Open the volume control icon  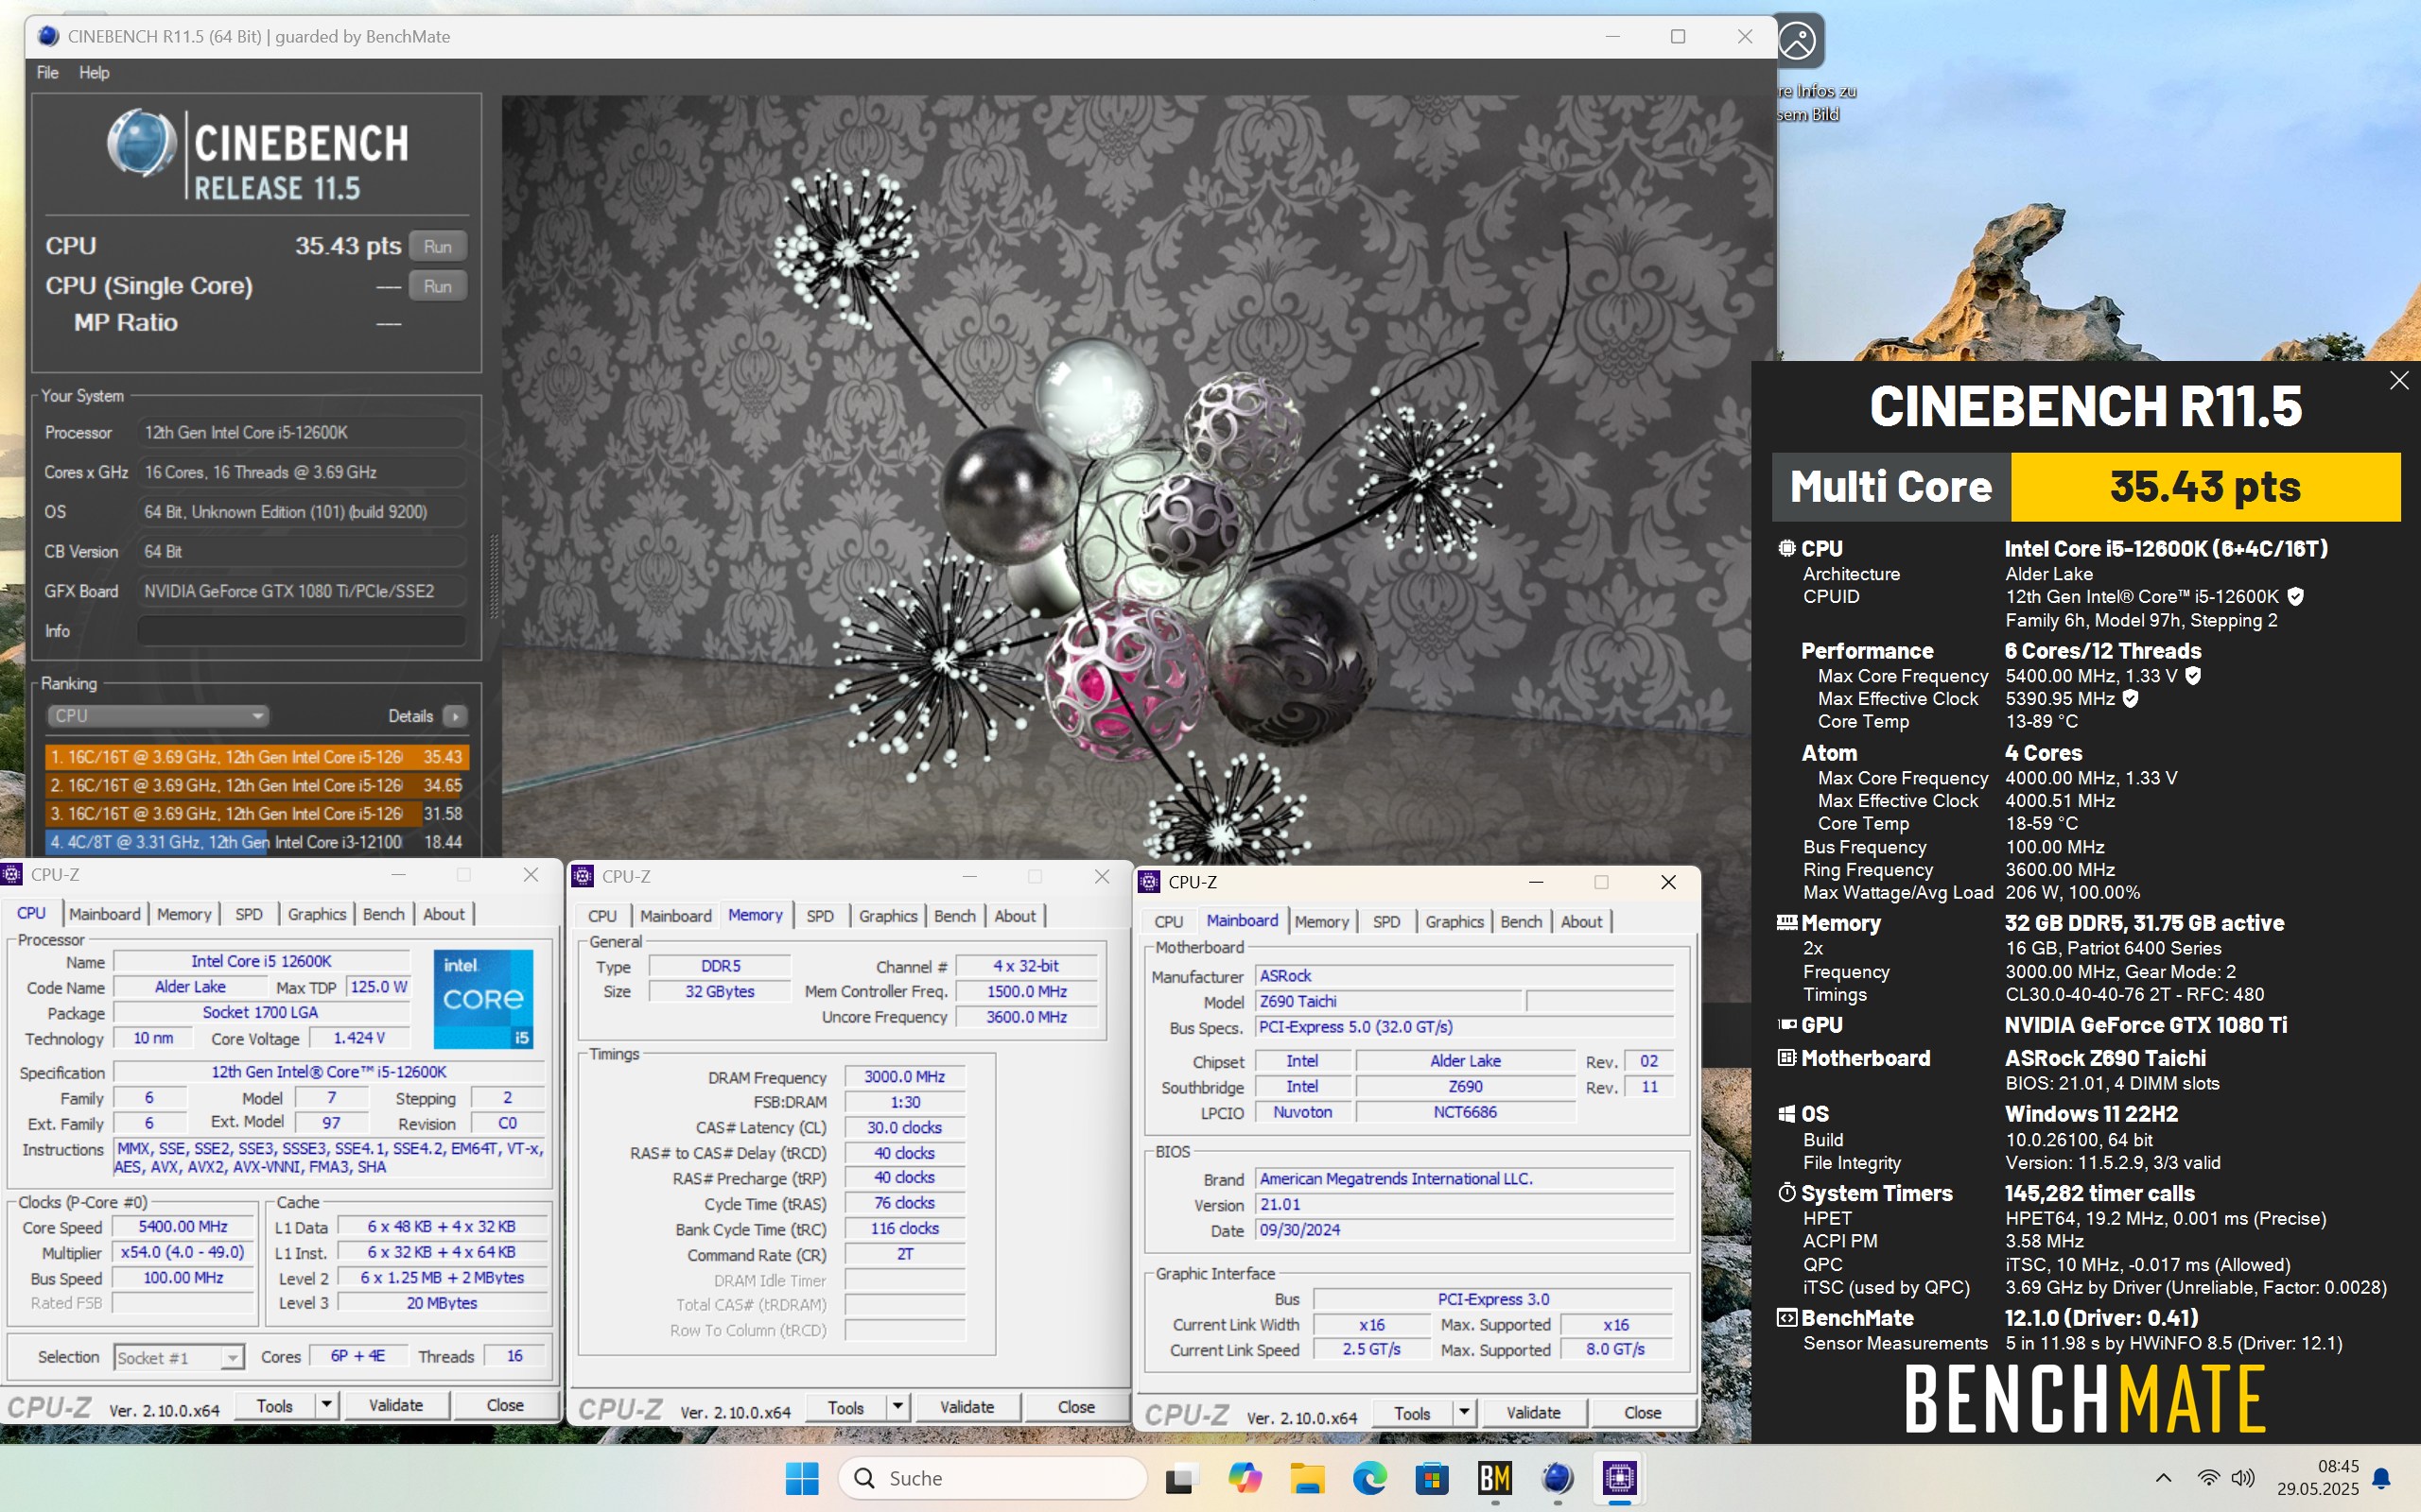tap(2243, 1478)
